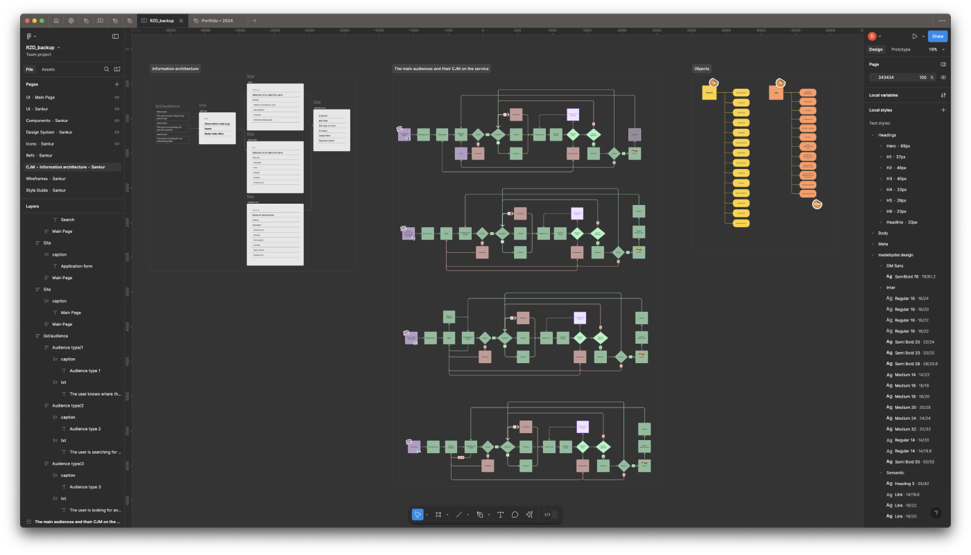Select the Move tool
Image resolution: width=971 pixels, height=555 pixels.
418,514
